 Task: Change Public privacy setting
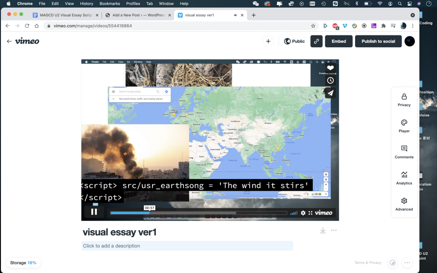pyautogui.click(x=294, y=41)
